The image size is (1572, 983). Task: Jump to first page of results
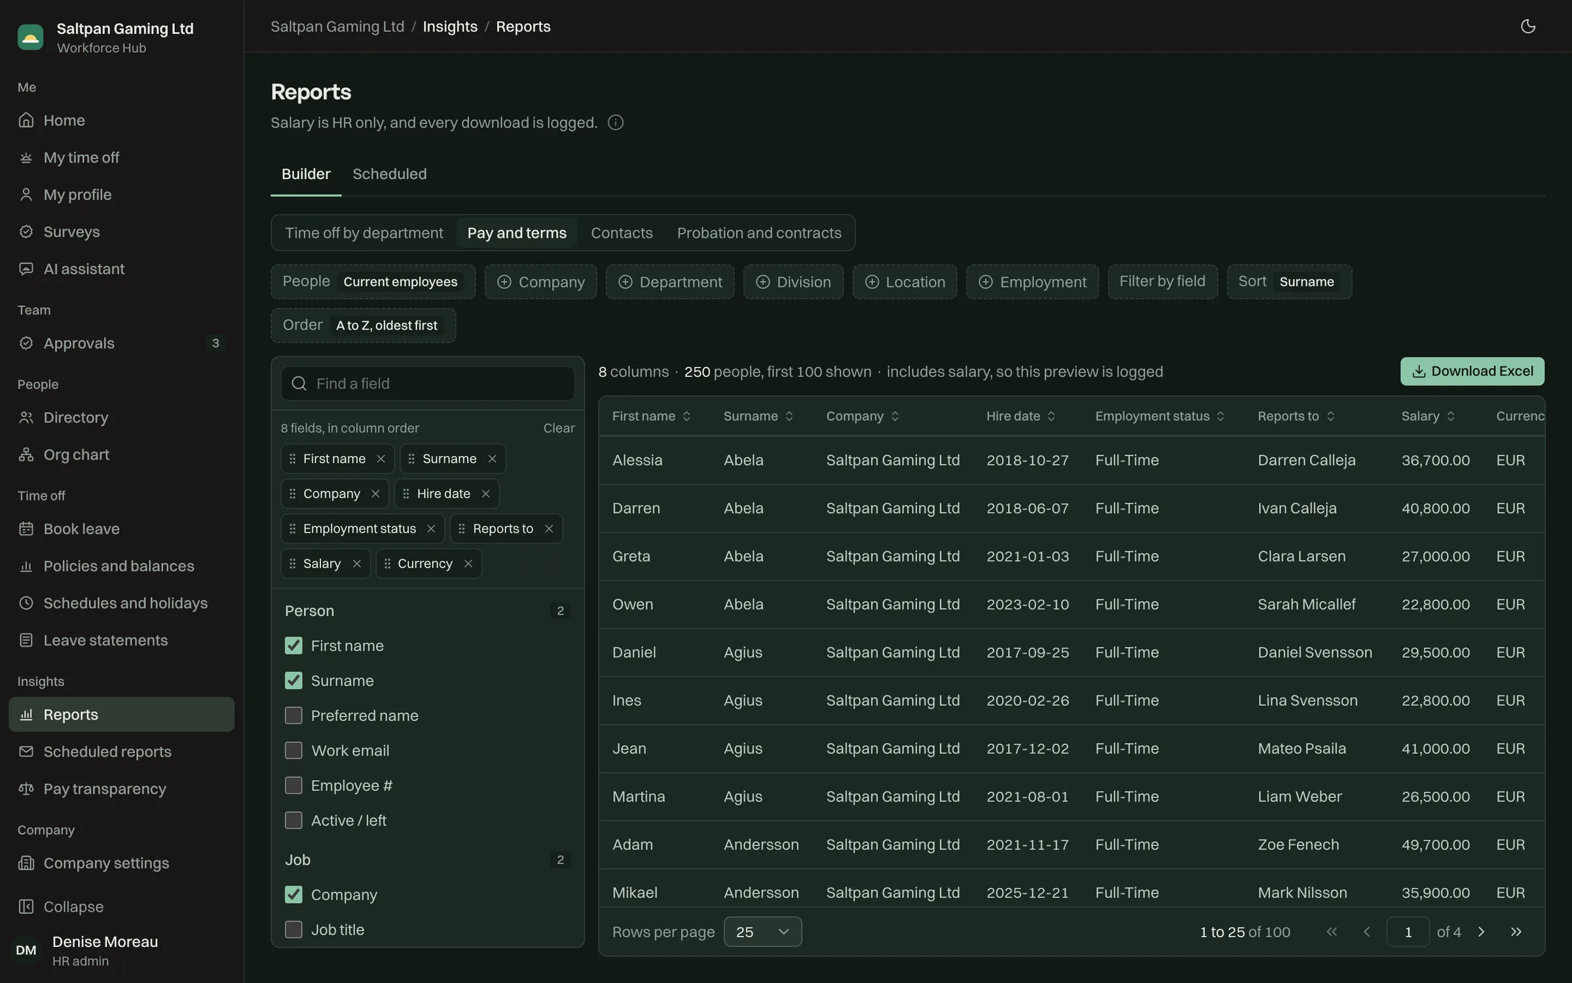click(1332, 931)
